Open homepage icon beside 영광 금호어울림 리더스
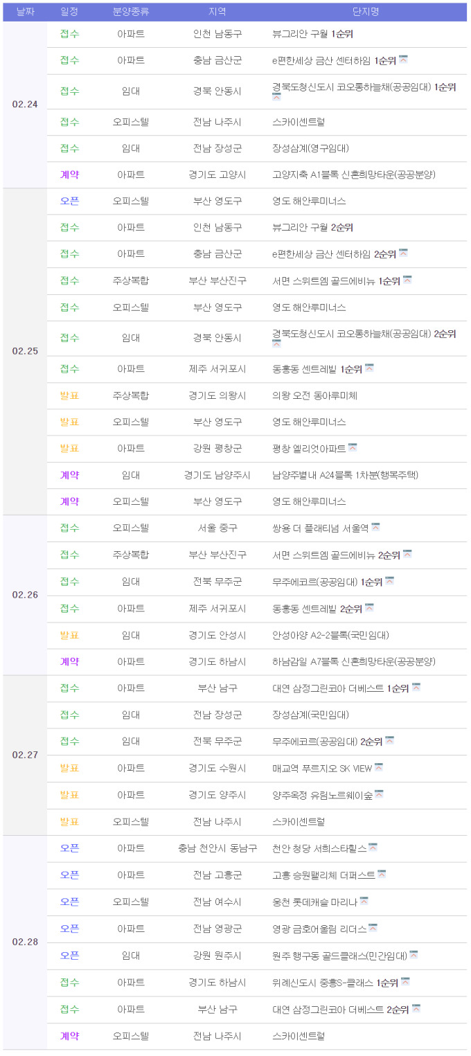Screen dimensions: 471x1056 click(373, 927)
